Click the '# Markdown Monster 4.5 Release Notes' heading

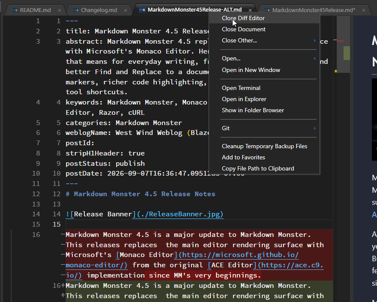(x=141, y=194)
